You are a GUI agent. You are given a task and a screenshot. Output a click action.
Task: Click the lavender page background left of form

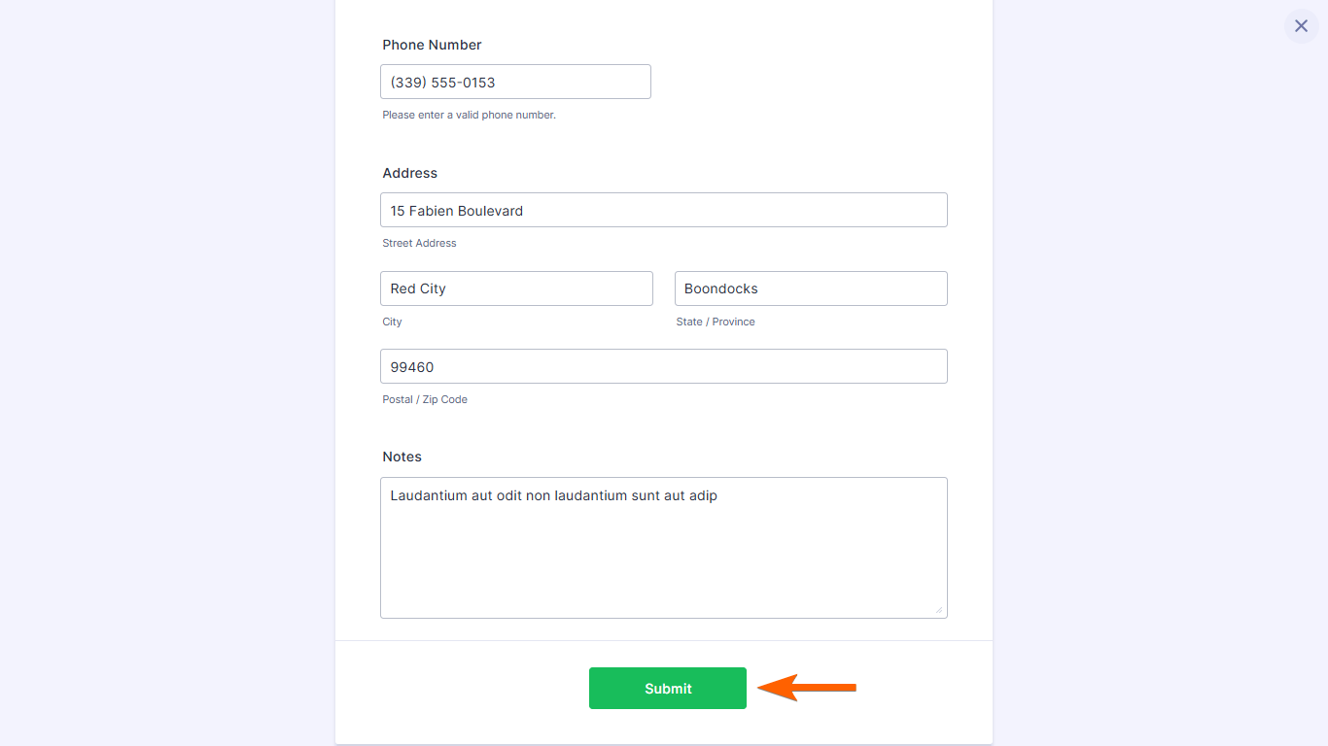[165, 389]
